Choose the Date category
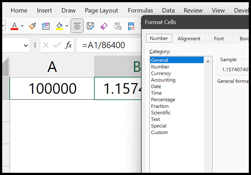The image size is (251, 175). [177, 86]
